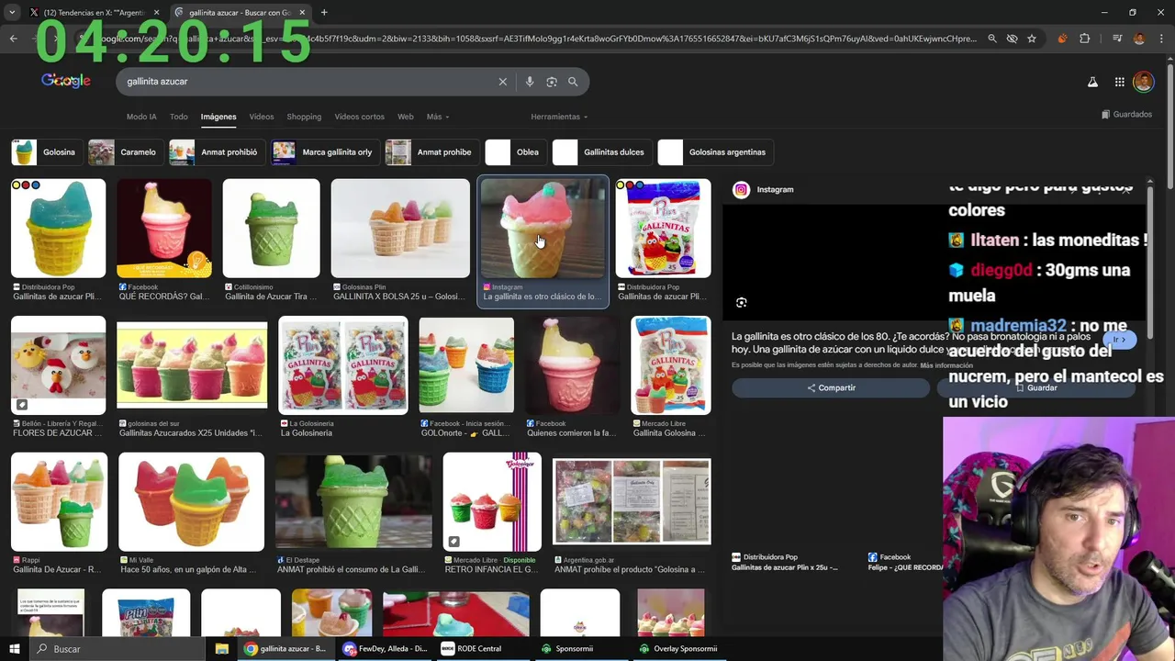Open the La Golosinería Gallinitas bag thumbnail
The width and height of the screenshot is (1175, 661).
pyautogui.click(x=343, y=365)
